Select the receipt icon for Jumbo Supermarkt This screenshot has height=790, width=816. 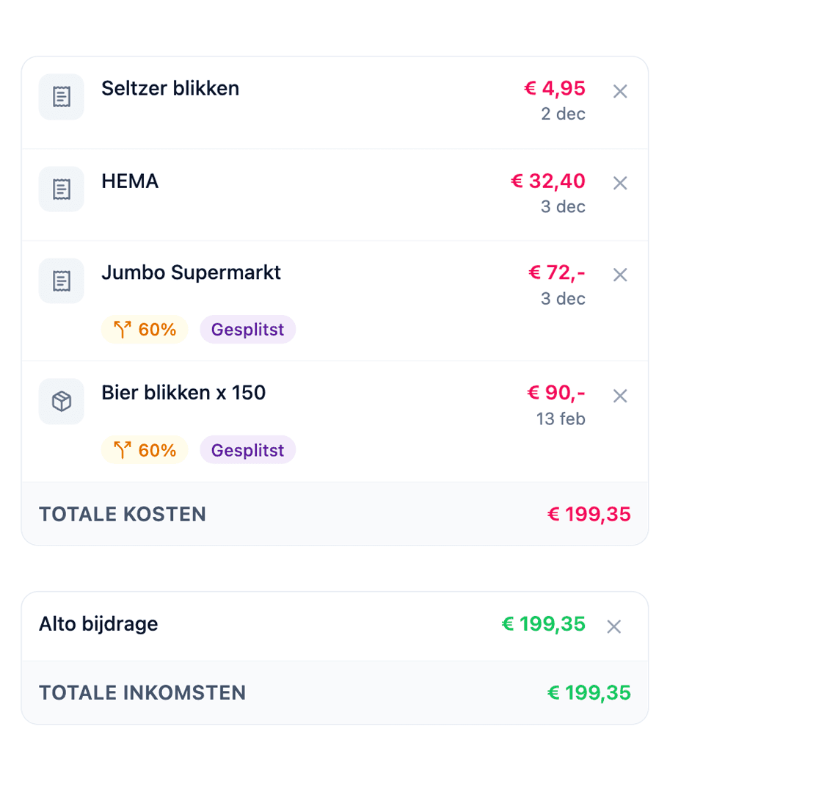[x=62, y=280]
